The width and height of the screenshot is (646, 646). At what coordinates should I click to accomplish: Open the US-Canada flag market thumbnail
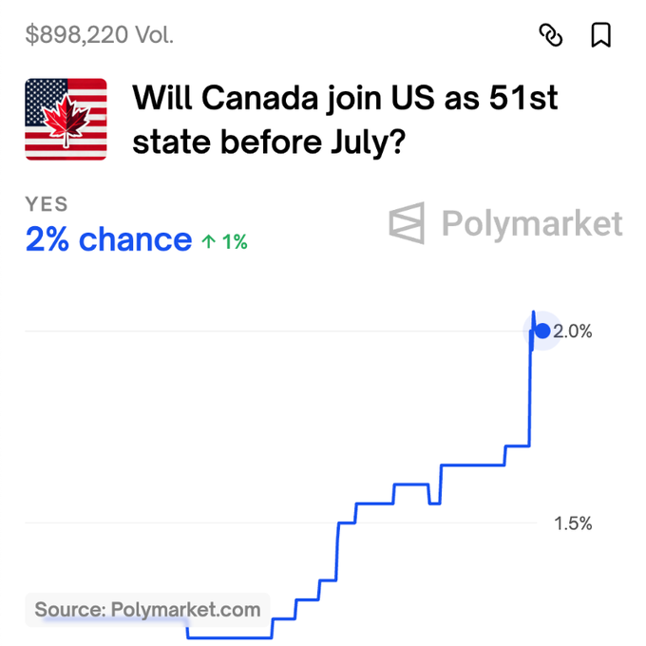[x=66, y=119]
